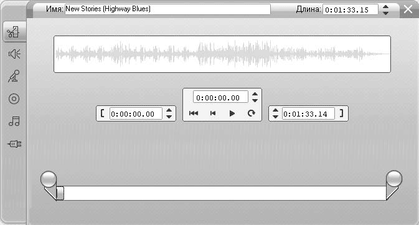Click the Имя name text field

click(167, 9)
